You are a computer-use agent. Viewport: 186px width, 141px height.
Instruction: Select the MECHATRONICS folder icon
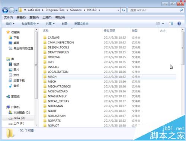(45, 86)
